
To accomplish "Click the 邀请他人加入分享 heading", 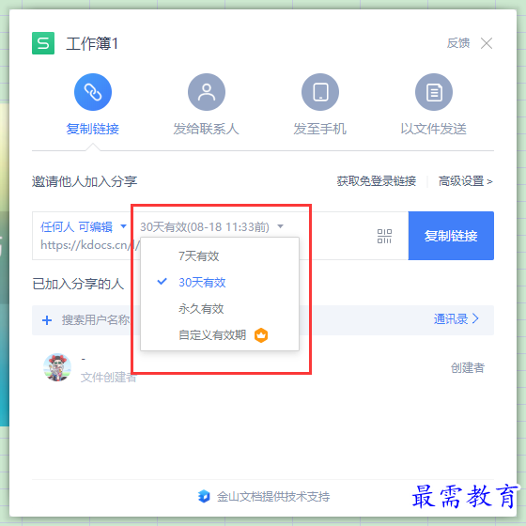I will coord(85,181).
